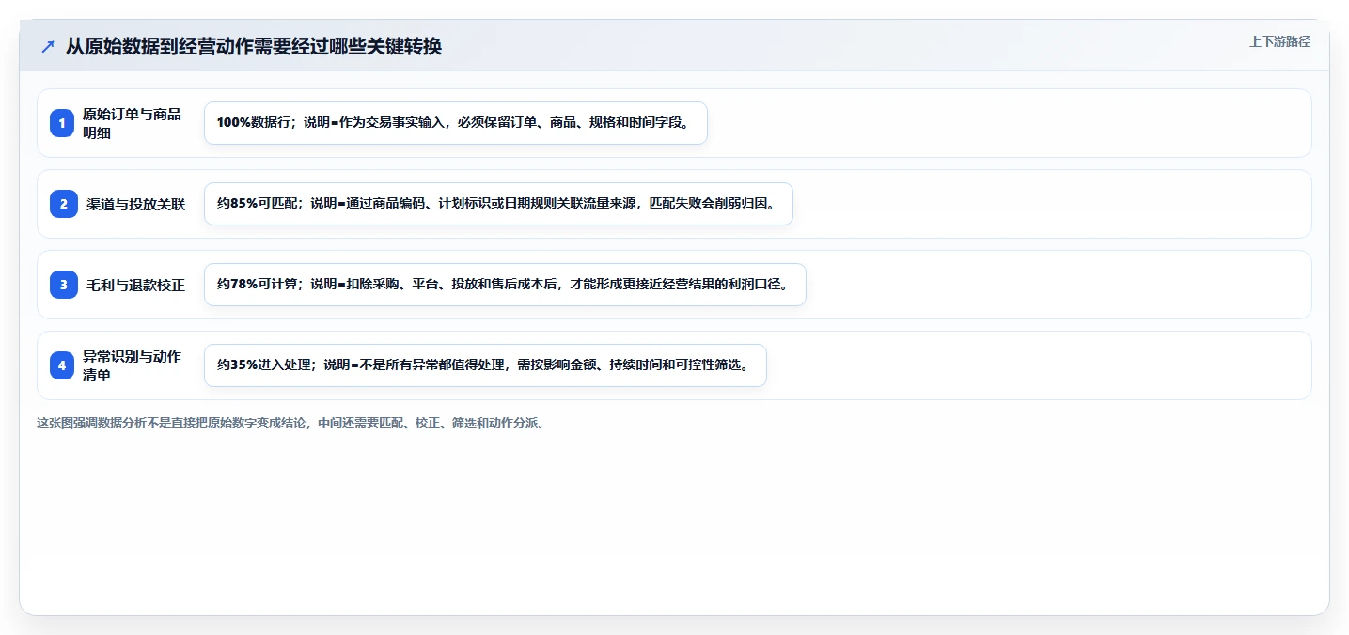Click the 约85%可匹配 description box
The image size is (1349, 635).
pos(499,204)
